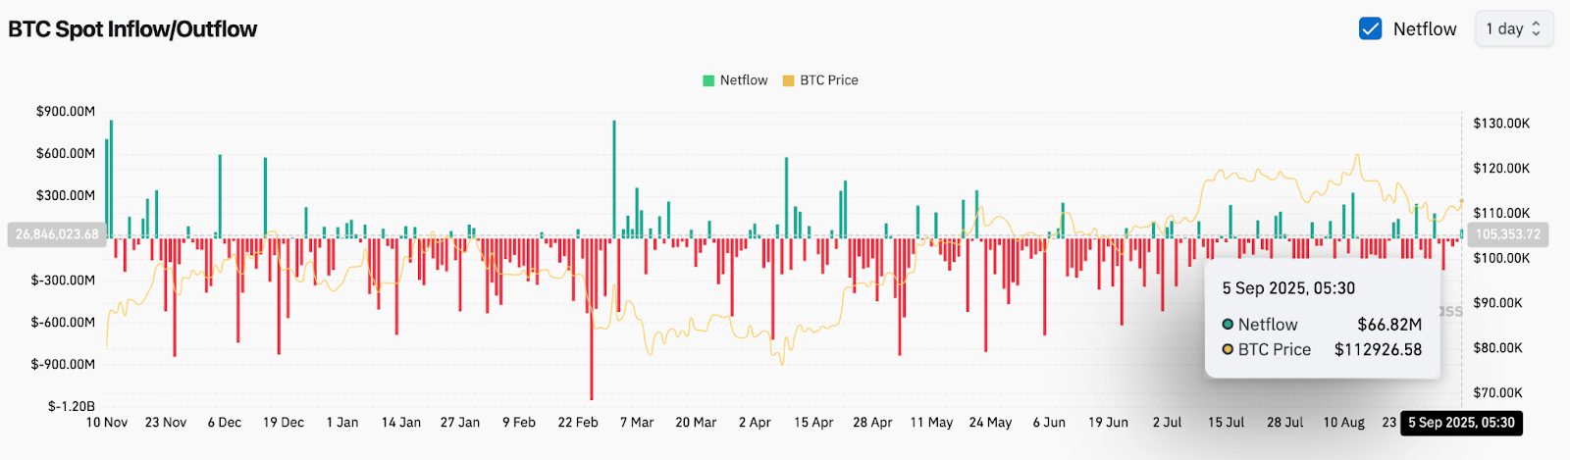Toggle Netflow series via legend label
Screen dimensions: 1570x460
click(744, 80)
